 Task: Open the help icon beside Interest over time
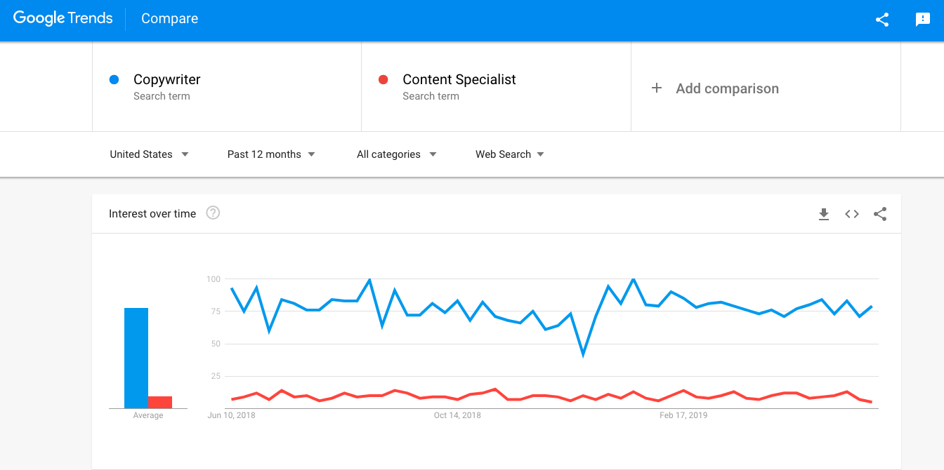[x=213, y=213]
